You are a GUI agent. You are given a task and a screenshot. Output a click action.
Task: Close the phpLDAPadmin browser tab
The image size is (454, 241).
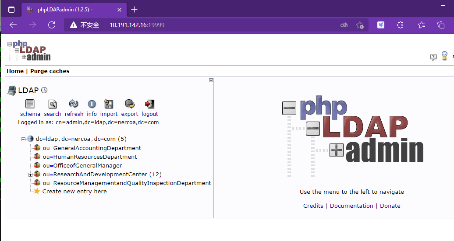pos(119,10)
